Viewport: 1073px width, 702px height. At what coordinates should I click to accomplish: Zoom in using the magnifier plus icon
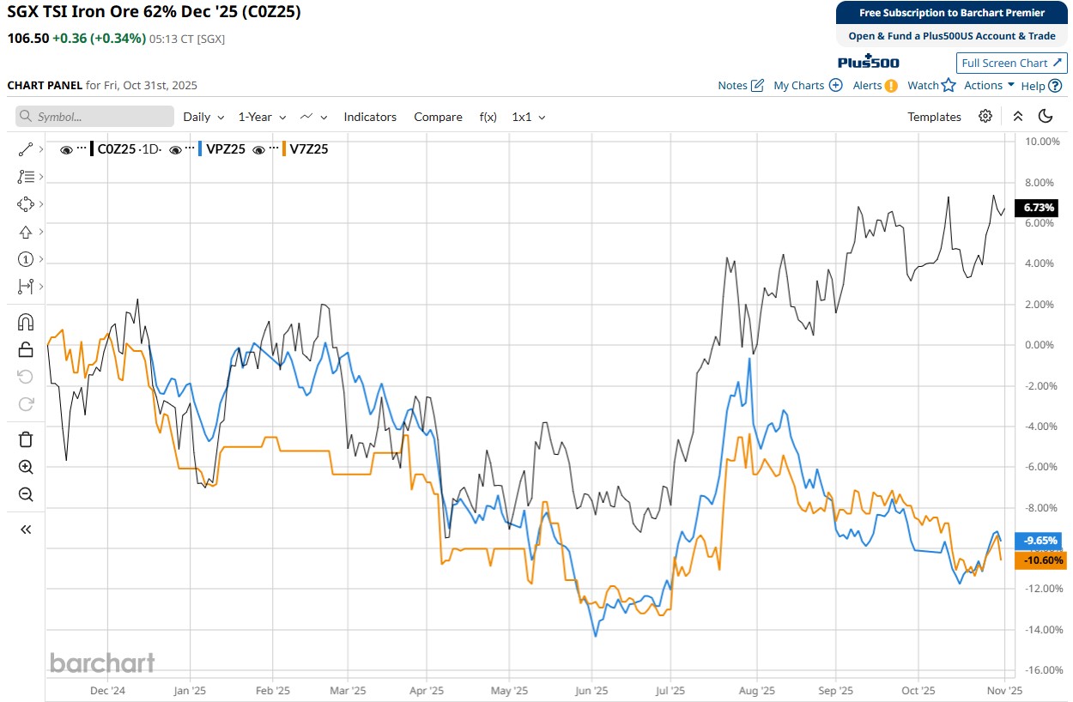25,467
